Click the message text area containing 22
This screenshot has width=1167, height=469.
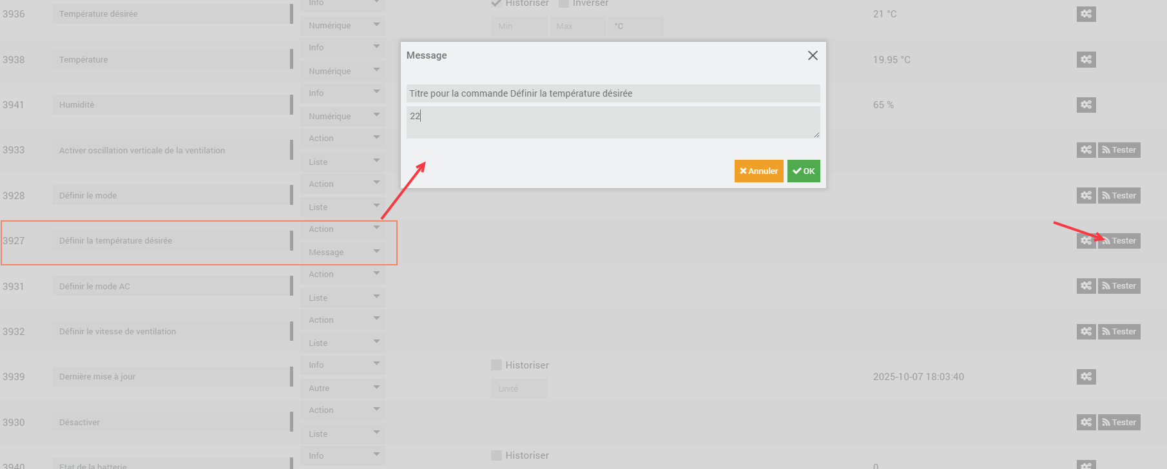[x=613, y=122]
